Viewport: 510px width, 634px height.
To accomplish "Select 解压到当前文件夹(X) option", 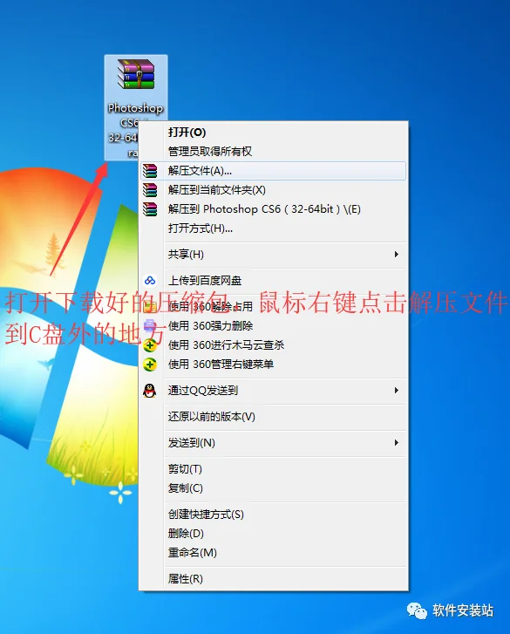I will (x=273, y=190).
